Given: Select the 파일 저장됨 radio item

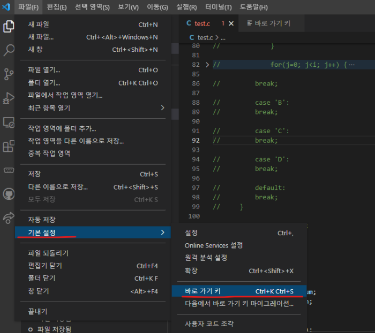Looking at the screenshot, I should (x=30, y=329).
